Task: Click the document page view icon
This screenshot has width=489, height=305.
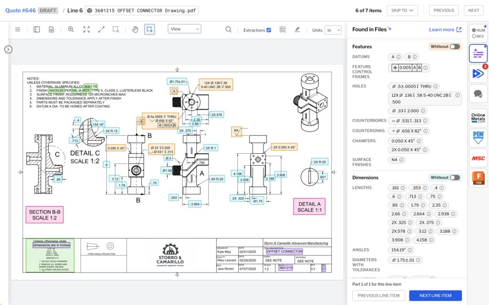Action: click(52, 30)
